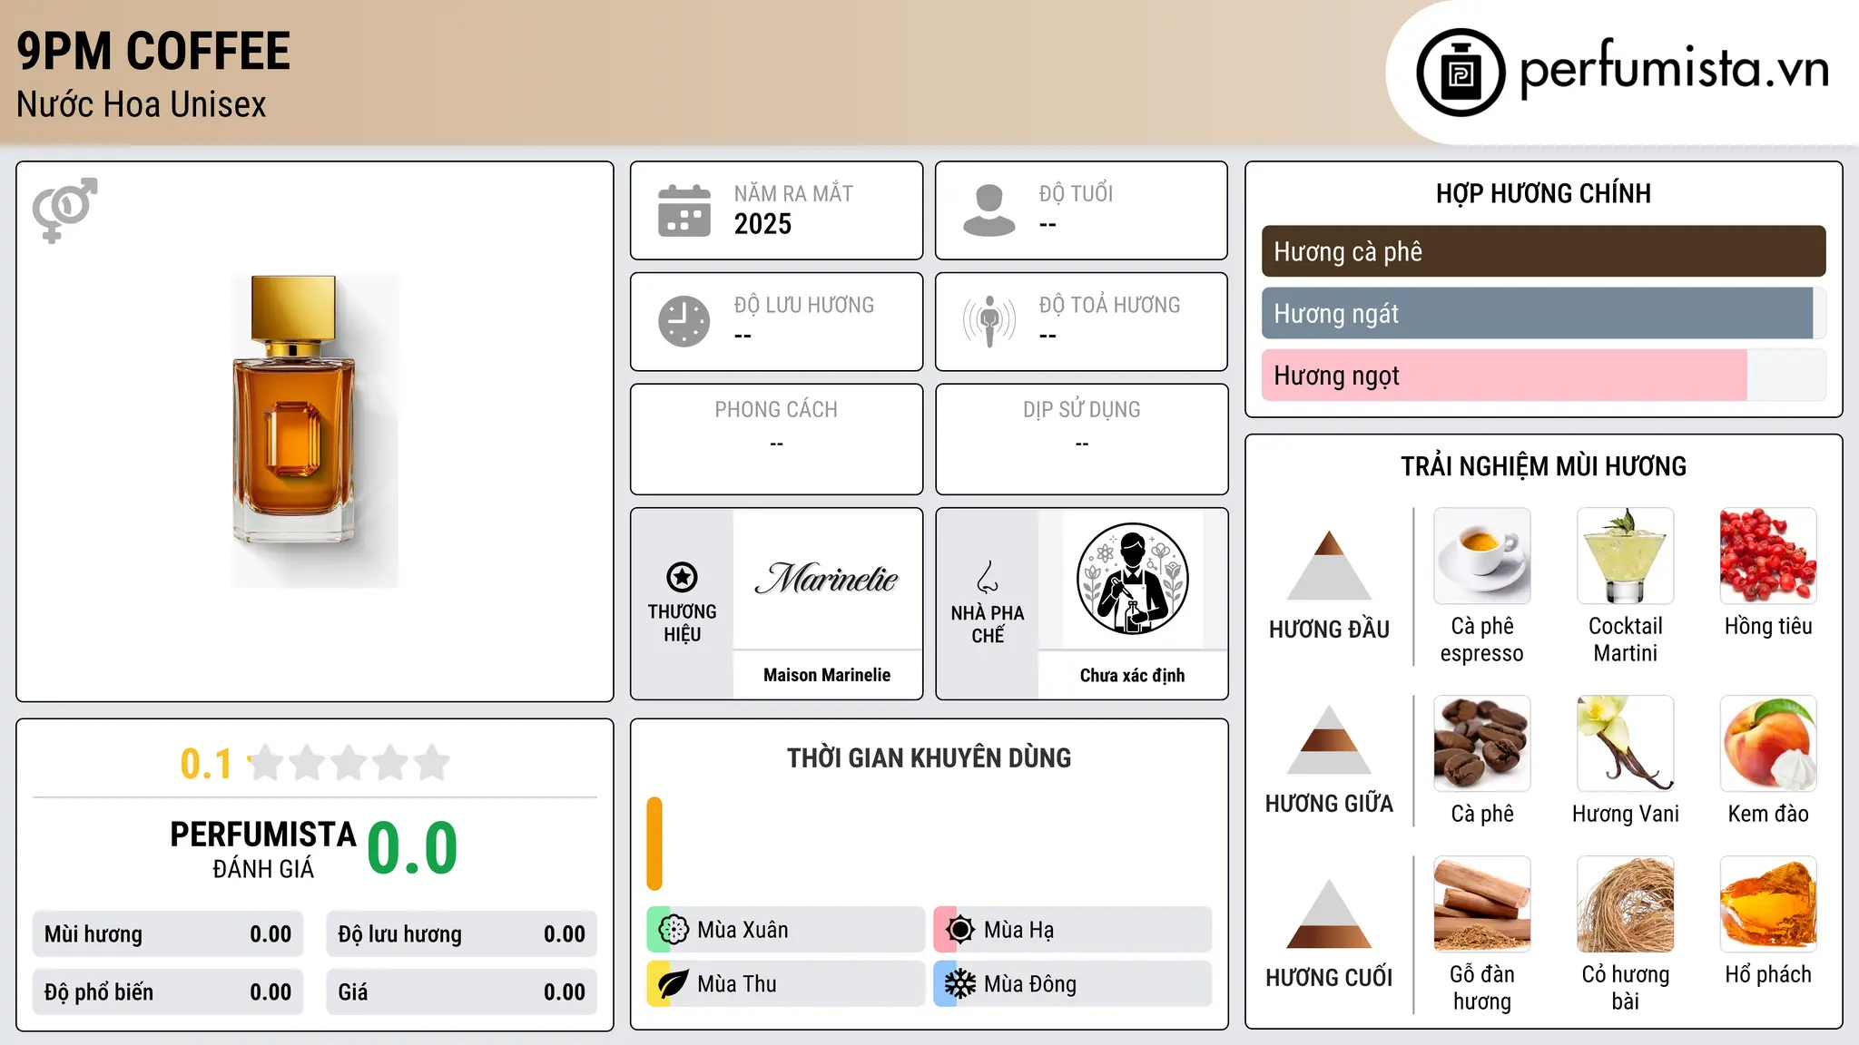Click the perfumista.vn site name
The width and height of the screenshot is (1859, 1045).
[x=1674, y=69]
